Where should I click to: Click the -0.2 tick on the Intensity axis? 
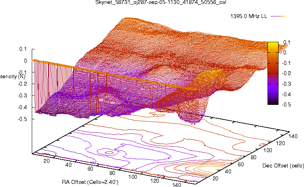tap(22, 84)
